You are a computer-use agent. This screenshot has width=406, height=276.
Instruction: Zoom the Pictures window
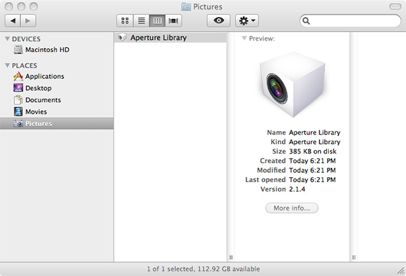(x=34, y=7)
